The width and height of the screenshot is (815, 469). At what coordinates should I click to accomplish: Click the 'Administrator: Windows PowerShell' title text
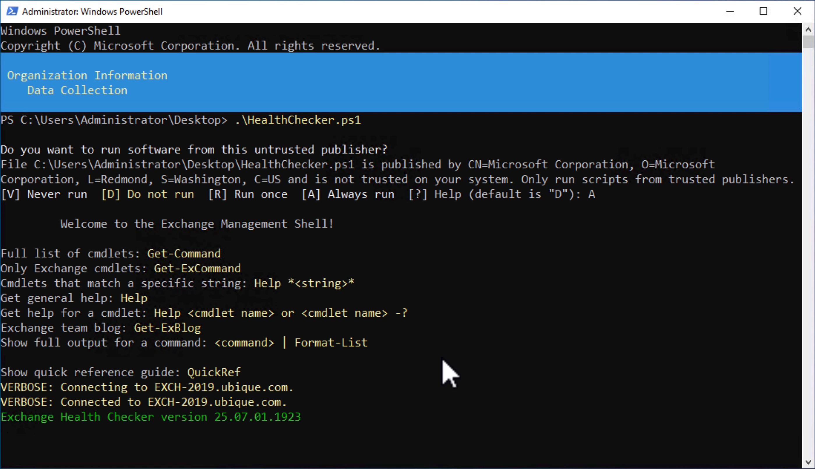click(x=92, y=12)
